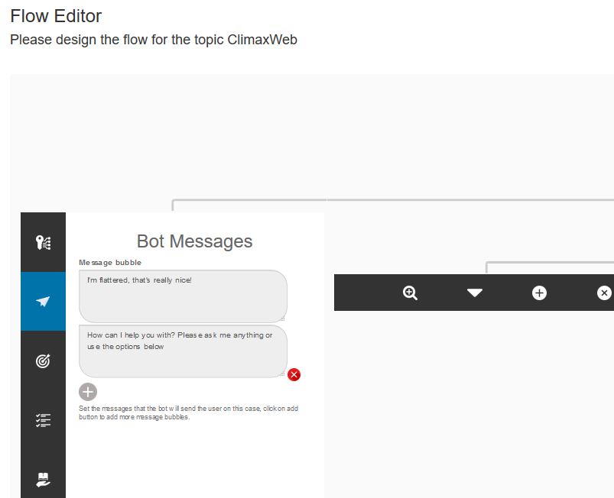Click the Flow Editor page title
Viewport: 614px width, 498px height.
56,16
